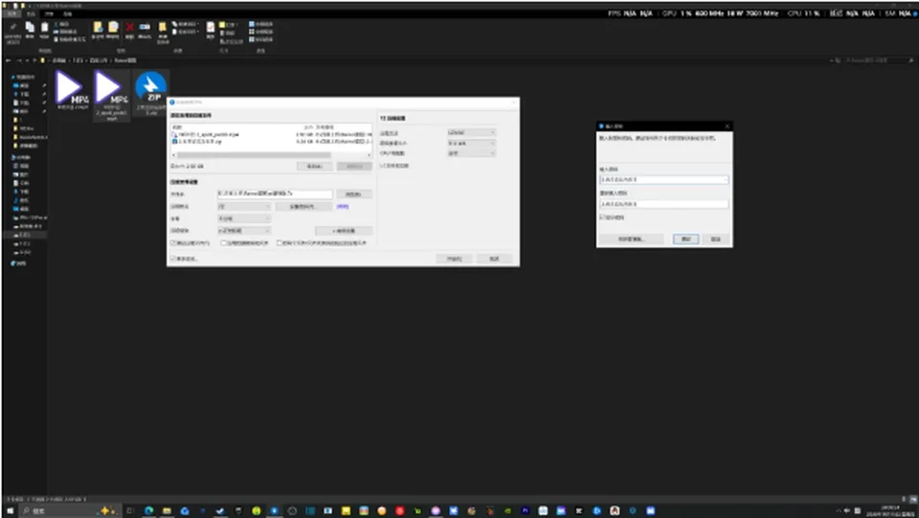
Task: Toggle the first checkbox below compression level
Action: (x=173, y=242)
